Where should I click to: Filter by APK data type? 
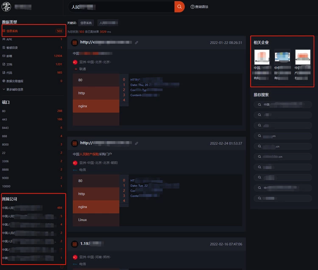pyautogui.click(x=9, y=39)
